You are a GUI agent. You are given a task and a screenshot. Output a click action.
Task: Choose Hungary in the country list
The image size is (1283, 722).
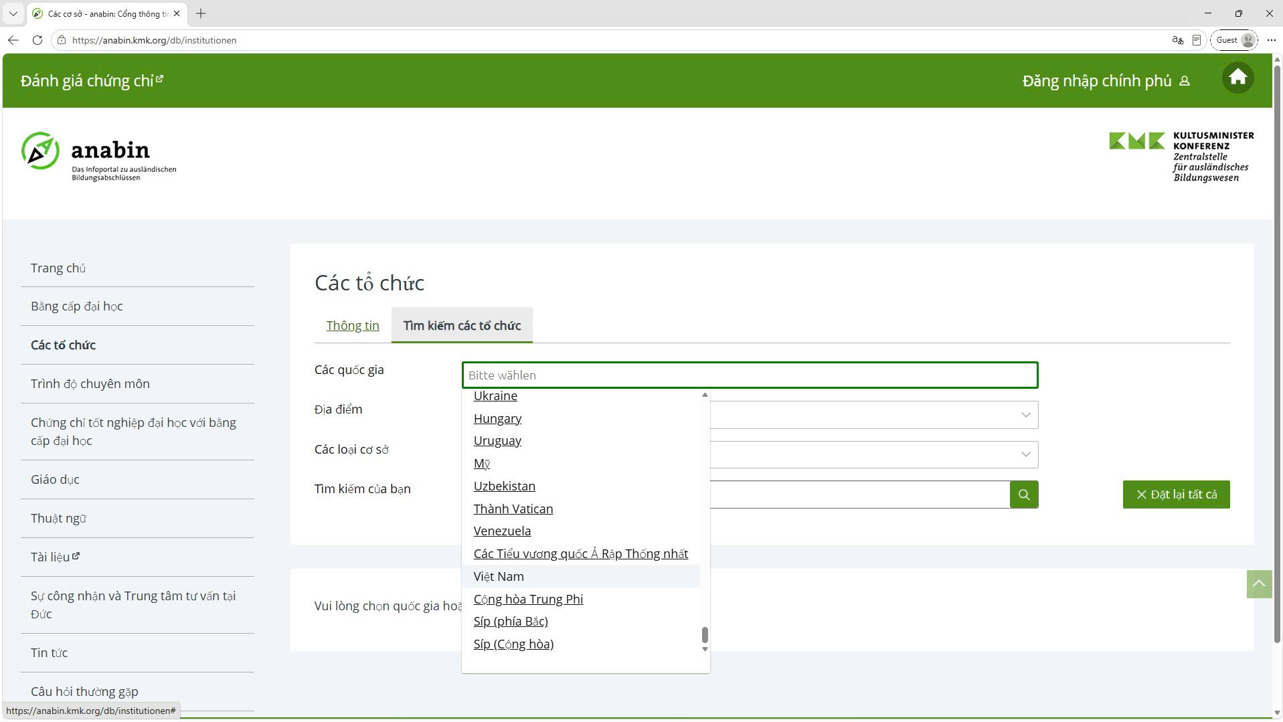tap(497, 418)
